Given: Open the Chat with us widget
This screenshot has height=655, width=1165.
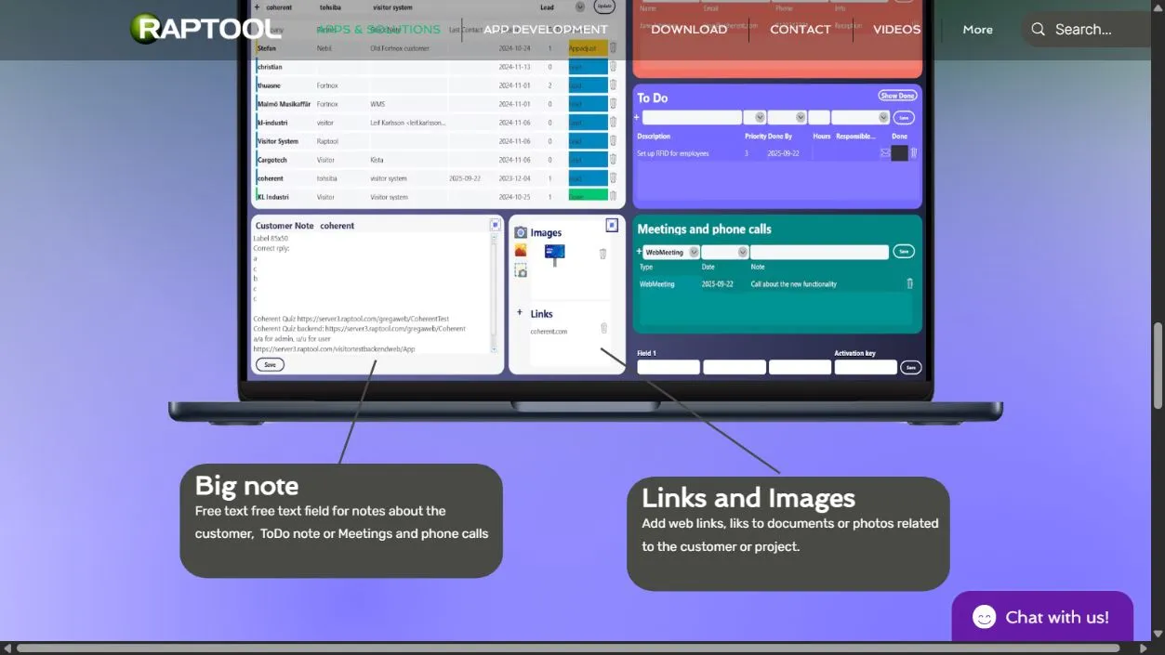Looking at the screenshot, I should point(1042,617).
